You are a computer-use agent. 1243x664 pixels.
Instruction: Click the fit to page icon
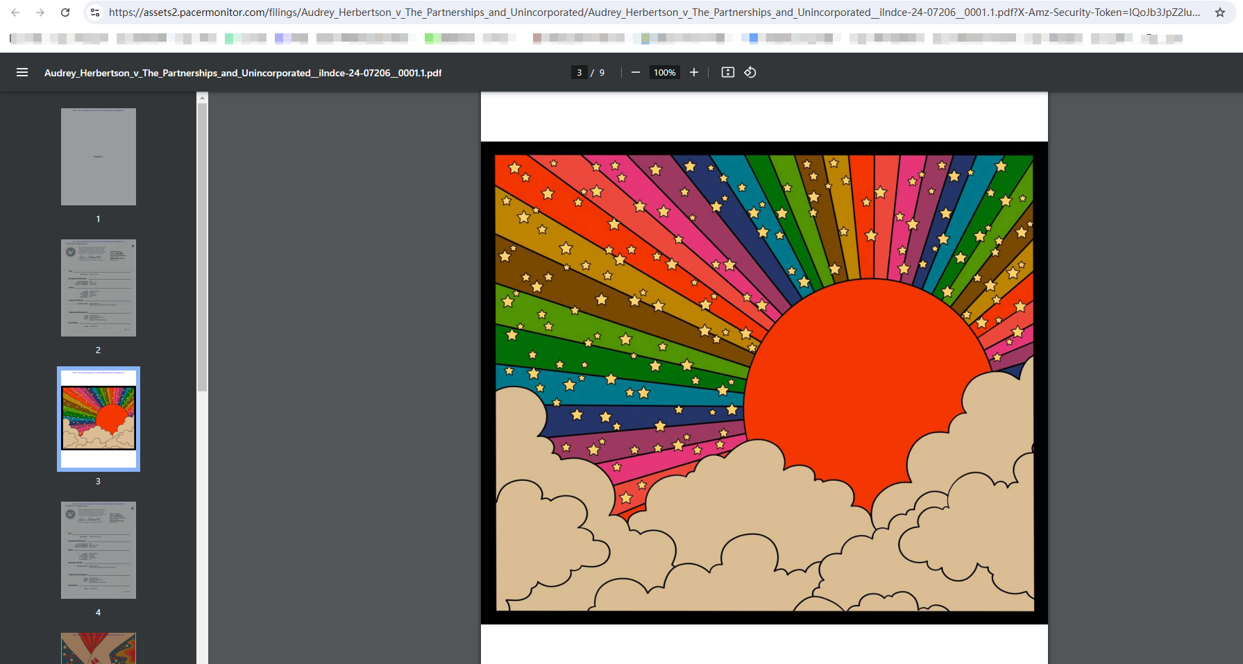(x=727, y=72)
